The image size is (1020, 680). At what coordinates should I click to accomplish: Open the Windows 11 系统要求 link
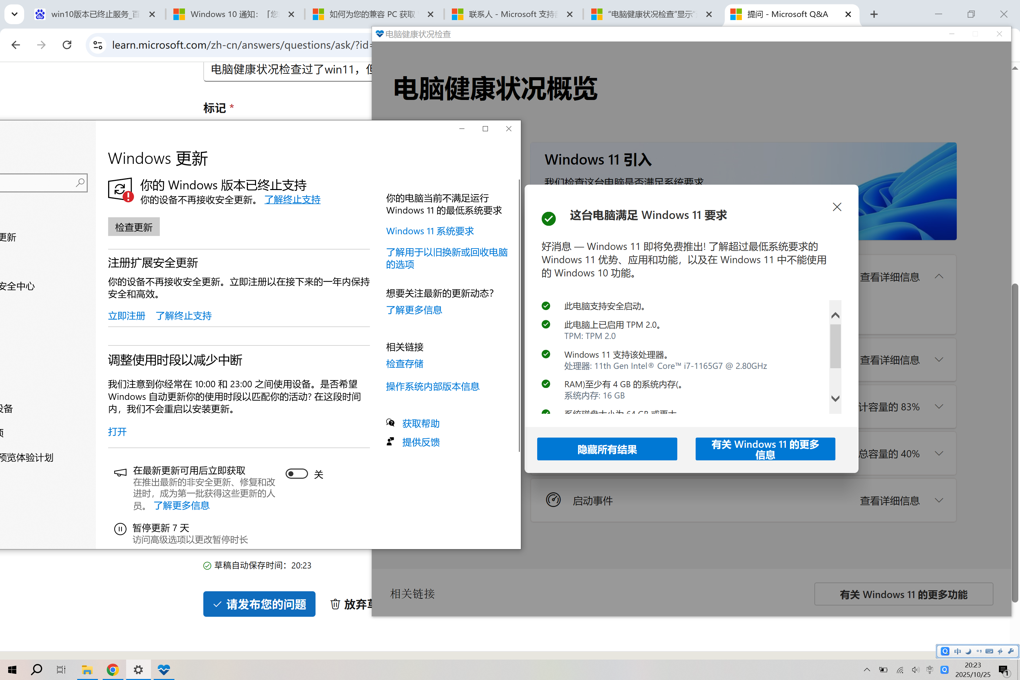pos(429,231)
